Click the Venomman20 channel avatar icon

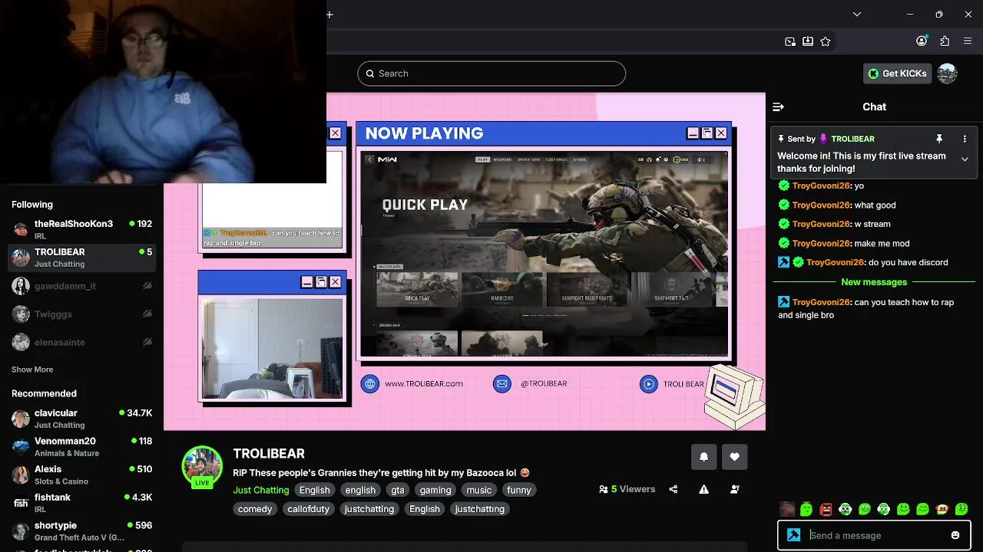(21, 447)
